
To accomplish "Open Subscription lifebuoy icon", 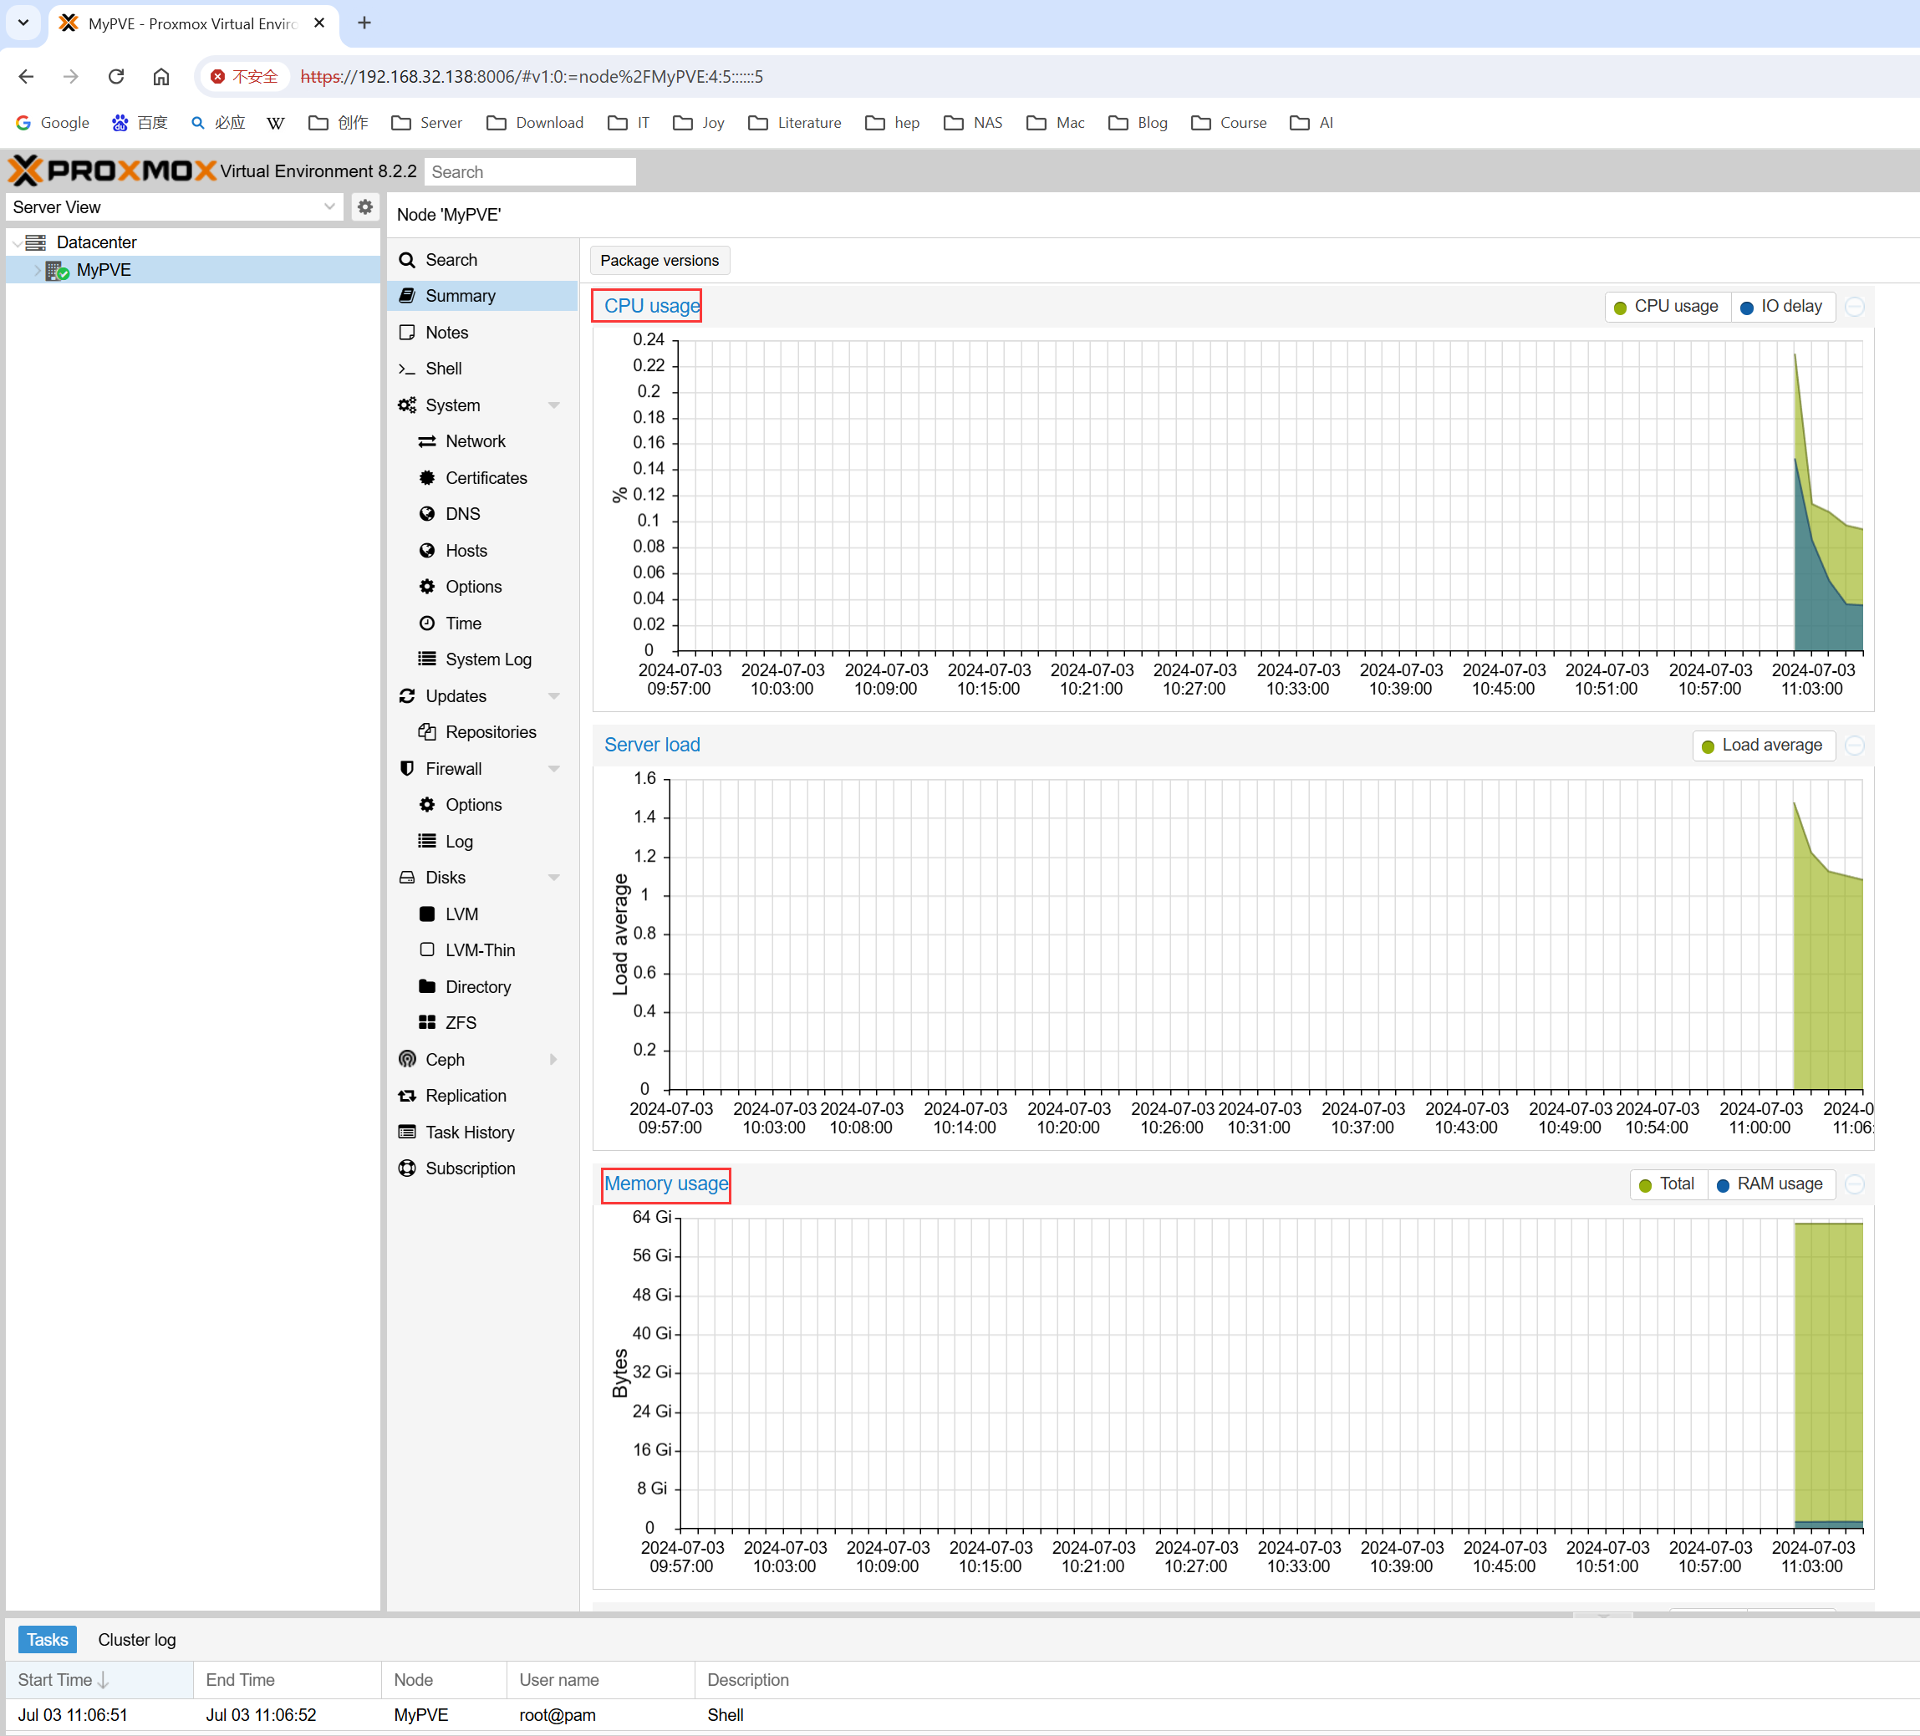I will pos(407,1168).
